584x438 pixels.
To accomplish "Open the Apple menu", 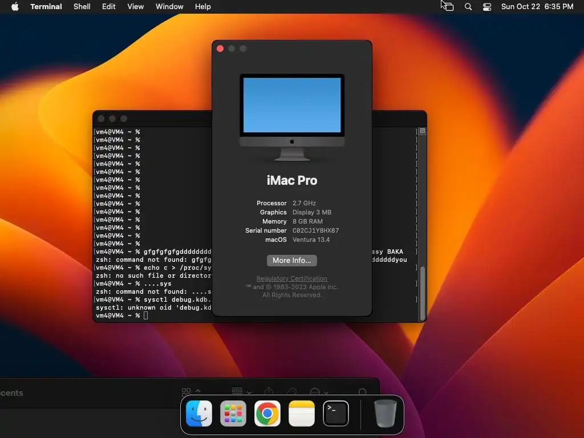I will pyautogui.click(x=15, y=6).
